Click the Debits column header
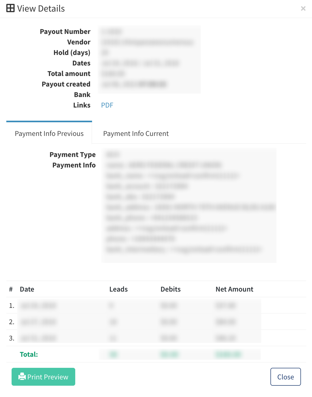The height and width of the screenshot is (397, 312). [170, 289]
